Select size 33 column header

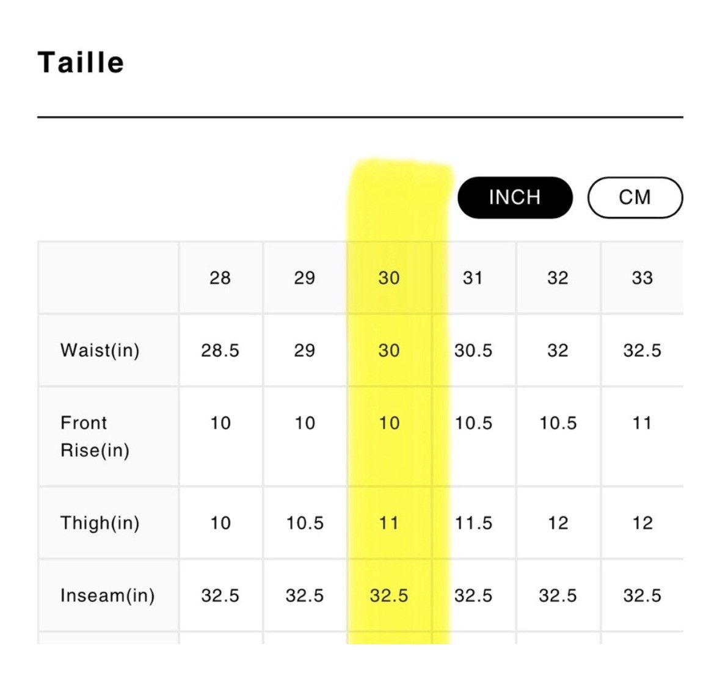(642, 278)
